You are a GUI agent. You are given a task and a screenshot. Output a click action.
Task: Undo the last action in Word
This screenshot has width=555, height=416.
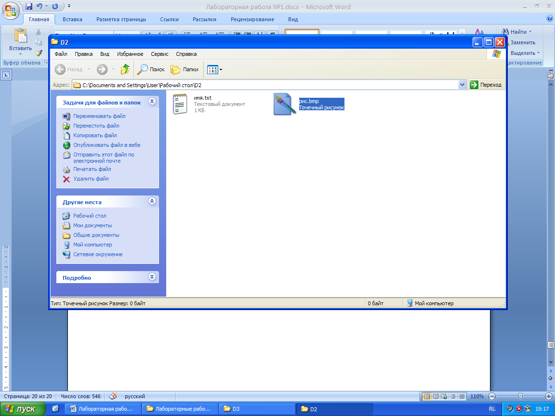coord(40,6)
